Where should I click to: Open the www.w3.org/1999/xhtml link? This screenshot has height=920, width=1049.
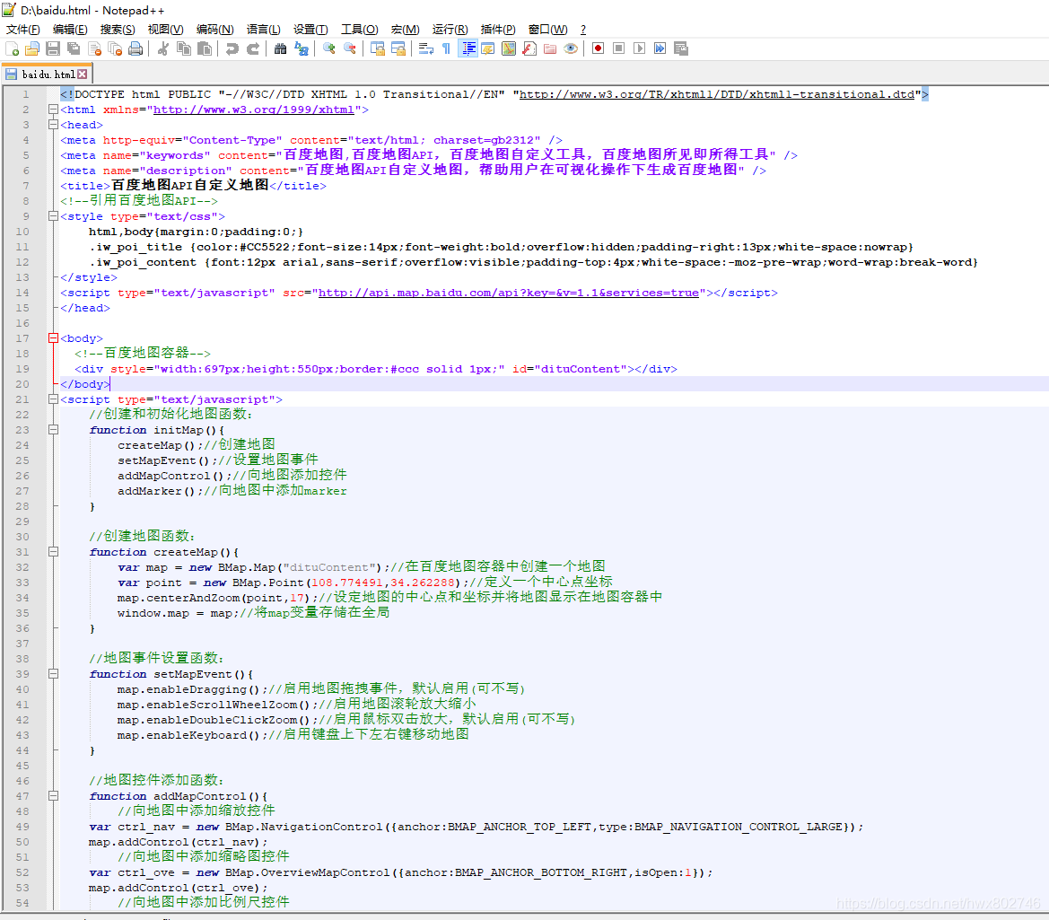[254, 110]
